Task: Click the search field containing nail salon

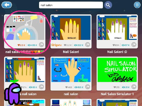Action: coord(71,5)
